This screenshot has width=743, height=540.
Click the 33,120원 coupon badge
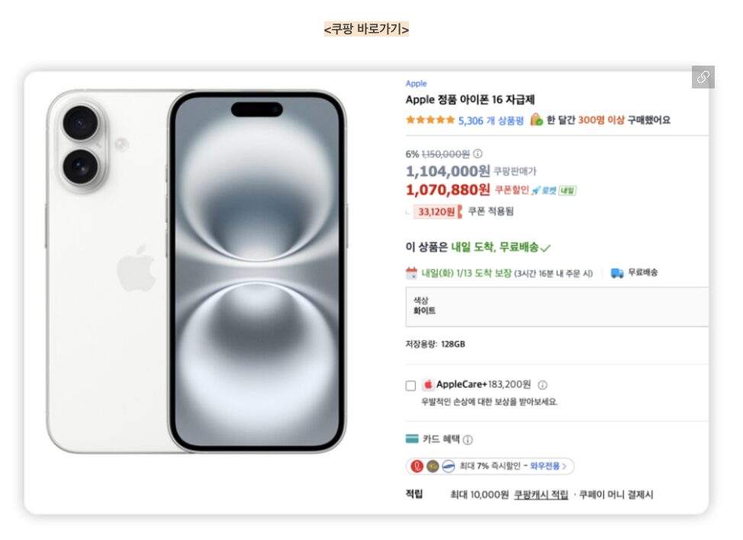tap(438, 212)
